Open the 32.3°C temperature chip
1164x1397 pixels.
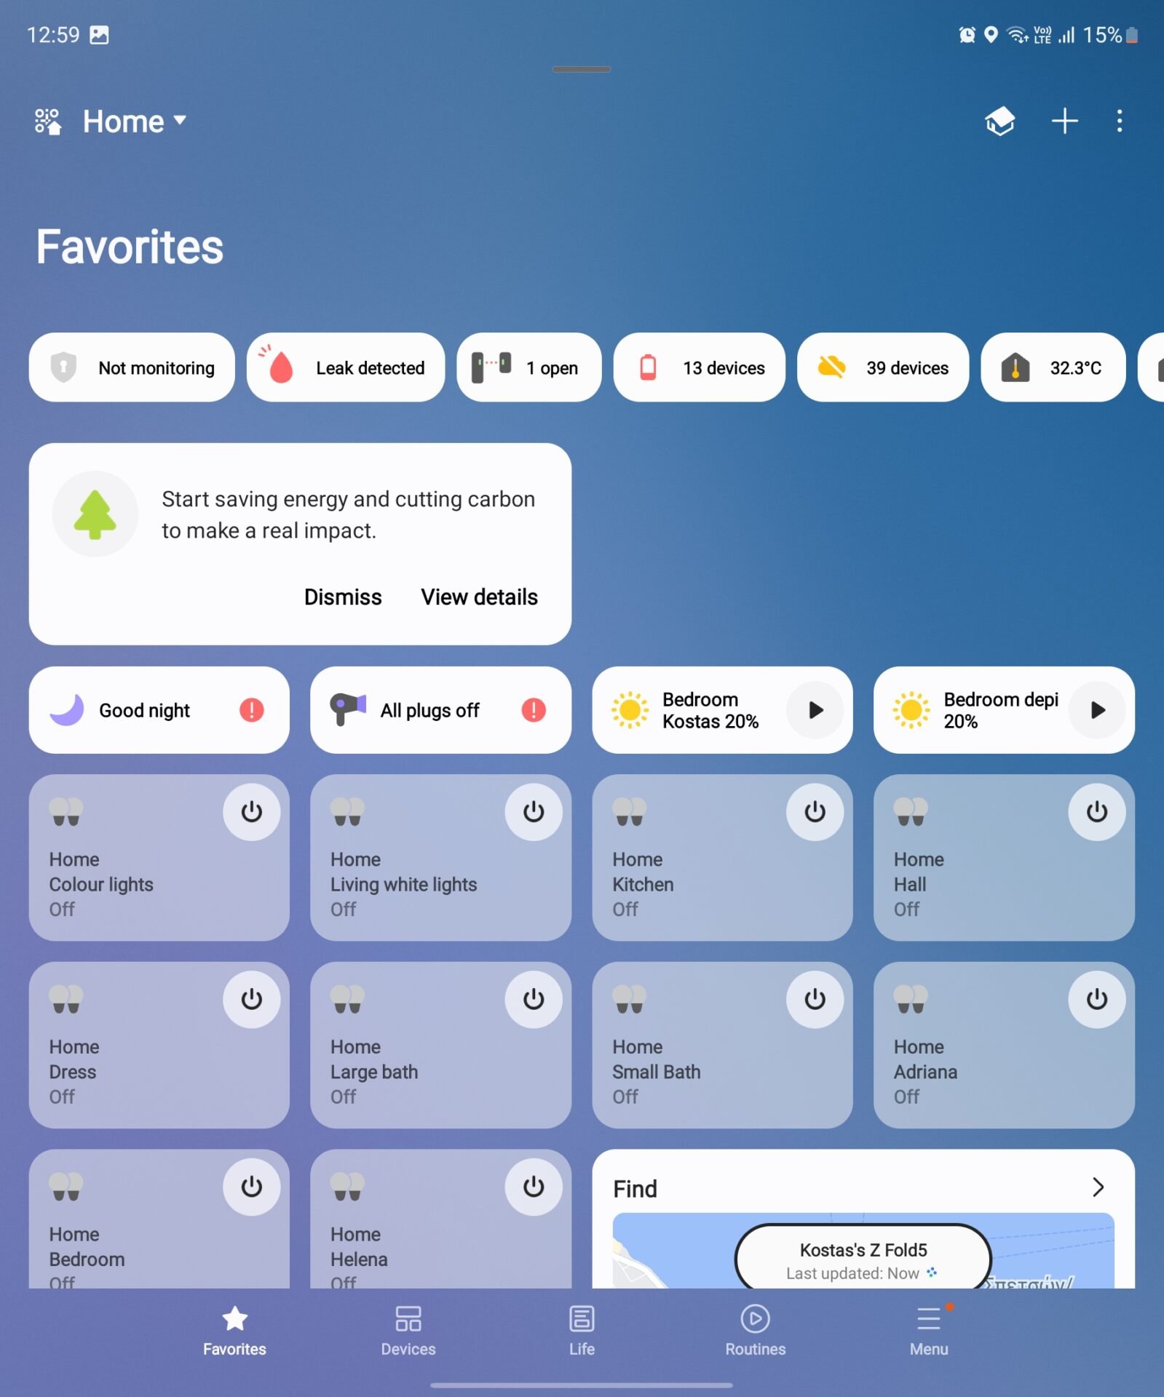click(x=1053, y=367)
